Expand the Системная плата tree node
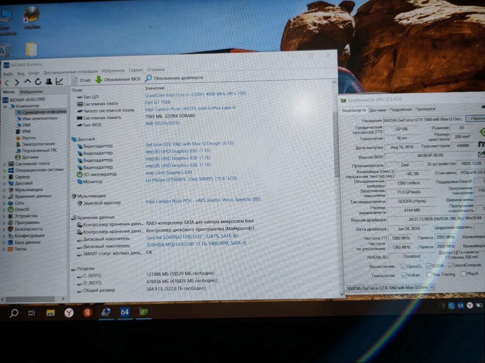This screenshot has height=363, width=485. (x=5, y=164)
